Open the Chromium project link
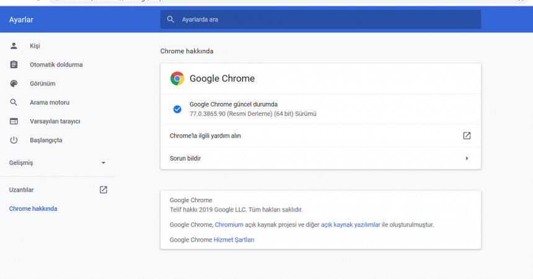 [229, 224]
